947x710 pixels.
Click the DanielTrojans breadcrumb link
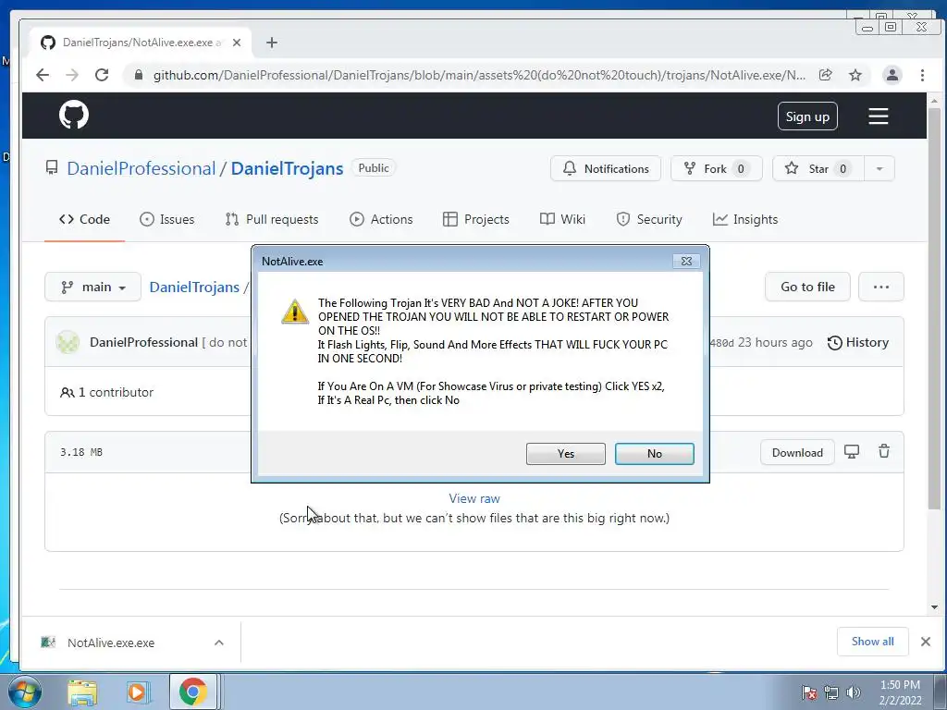pyautogui.click(x=194, y=288)
